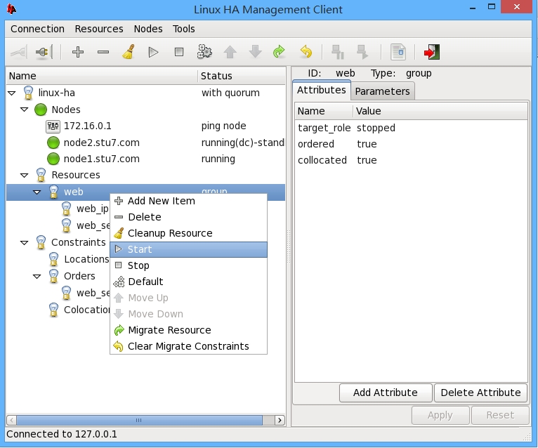Click the Start resource play toolbar icon
The width and height of the screenshot is (538, 448).
(x=153, y=52)
